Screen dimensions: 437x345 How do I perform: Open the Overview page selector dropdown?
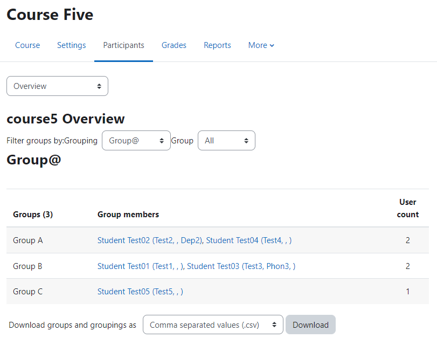(x=58, y=86)
